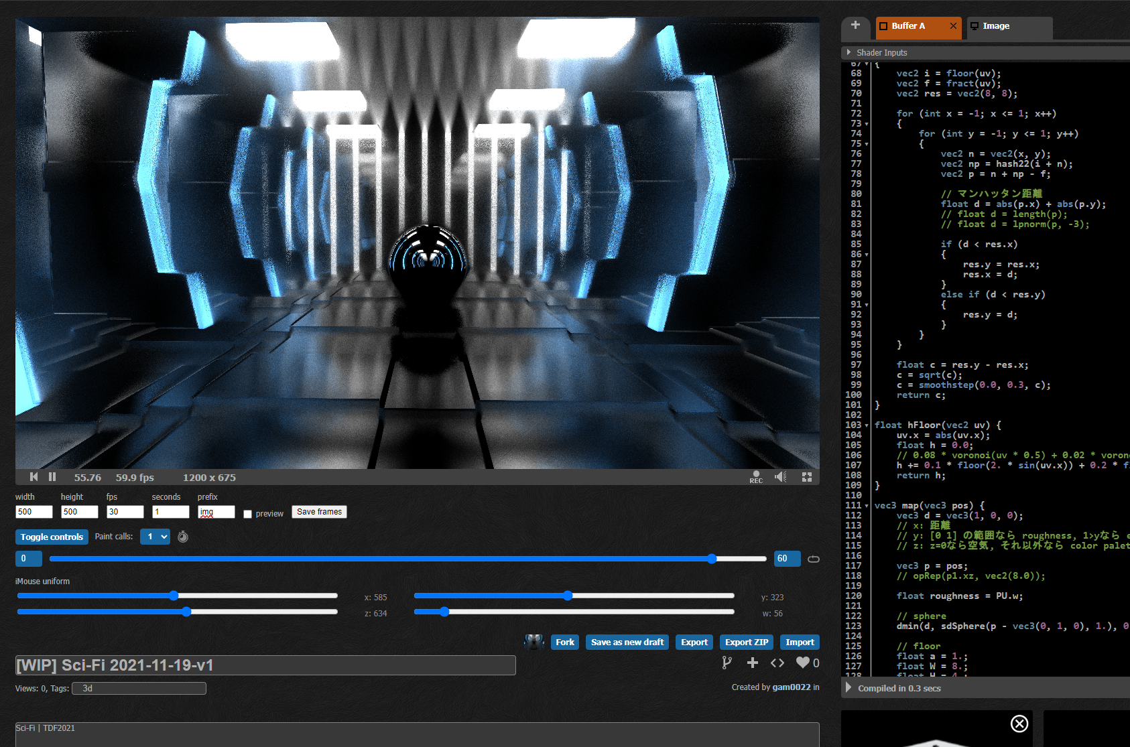The height and width of the screenshot is (747, 1130).
Task: Click the Export ZIP button
Action: pyautogui.click(x=747, y=642)
